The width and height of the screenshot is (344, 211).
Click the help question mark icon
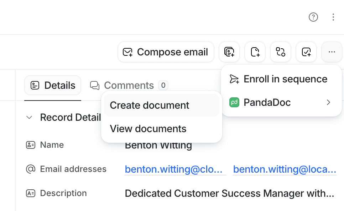tap(313, 17)
